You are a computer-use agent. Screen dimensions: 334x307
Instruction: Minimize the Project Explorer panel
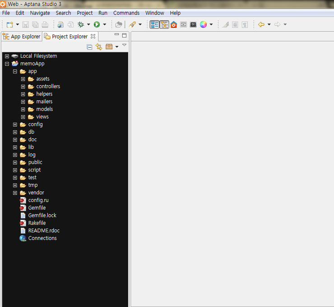(116, 34)
